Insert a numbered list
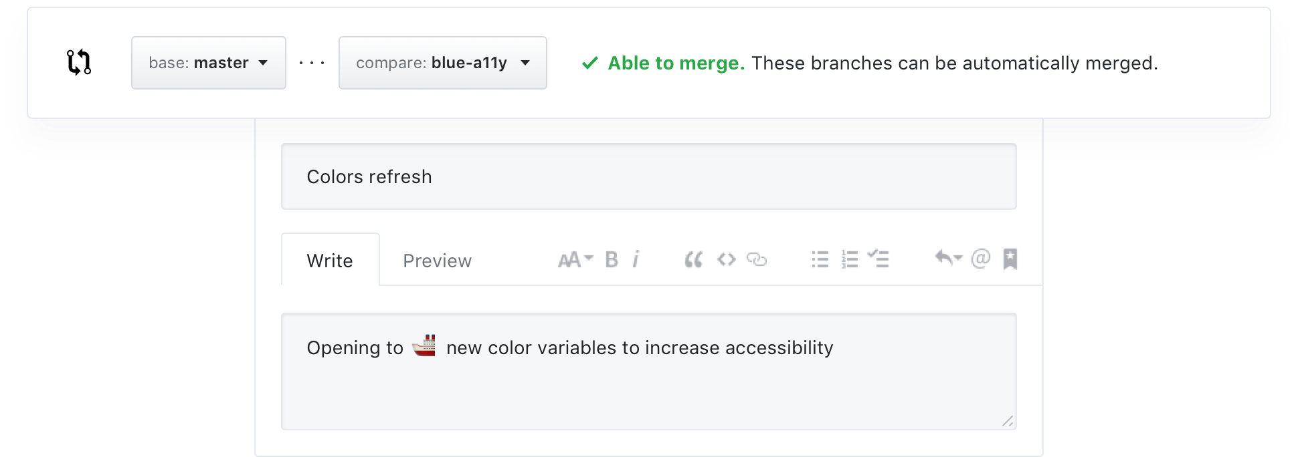Viewport: 1298px width, 457px height. 850,259
